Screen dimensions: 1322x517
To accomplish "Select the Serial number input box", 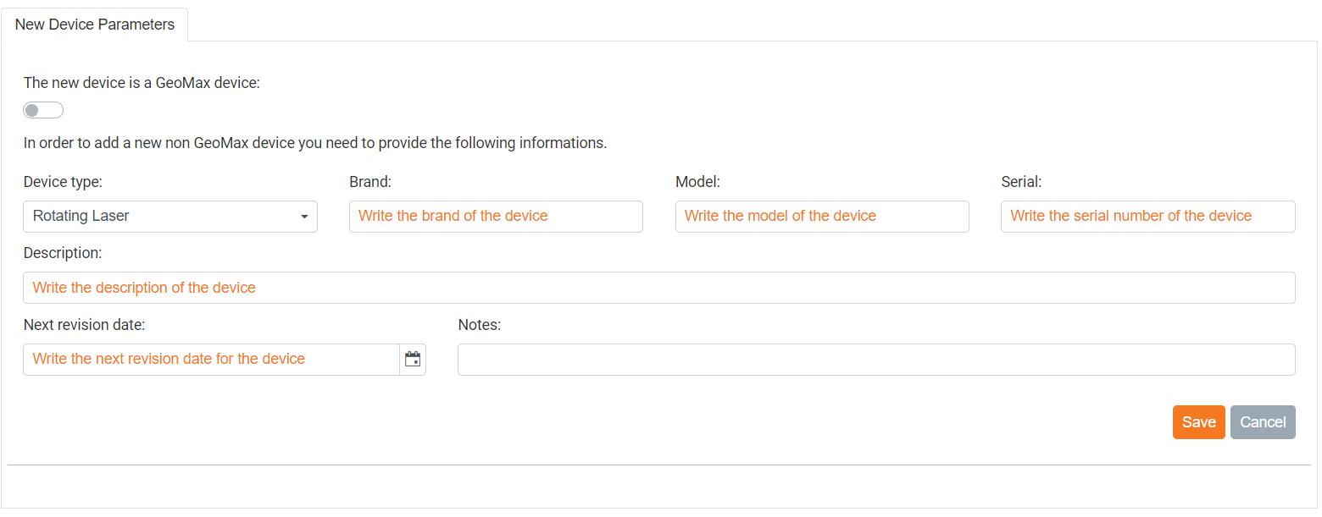I will click(1147, 216).
